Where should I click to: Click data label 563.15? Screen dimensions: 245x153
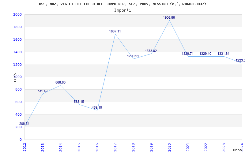79,102
